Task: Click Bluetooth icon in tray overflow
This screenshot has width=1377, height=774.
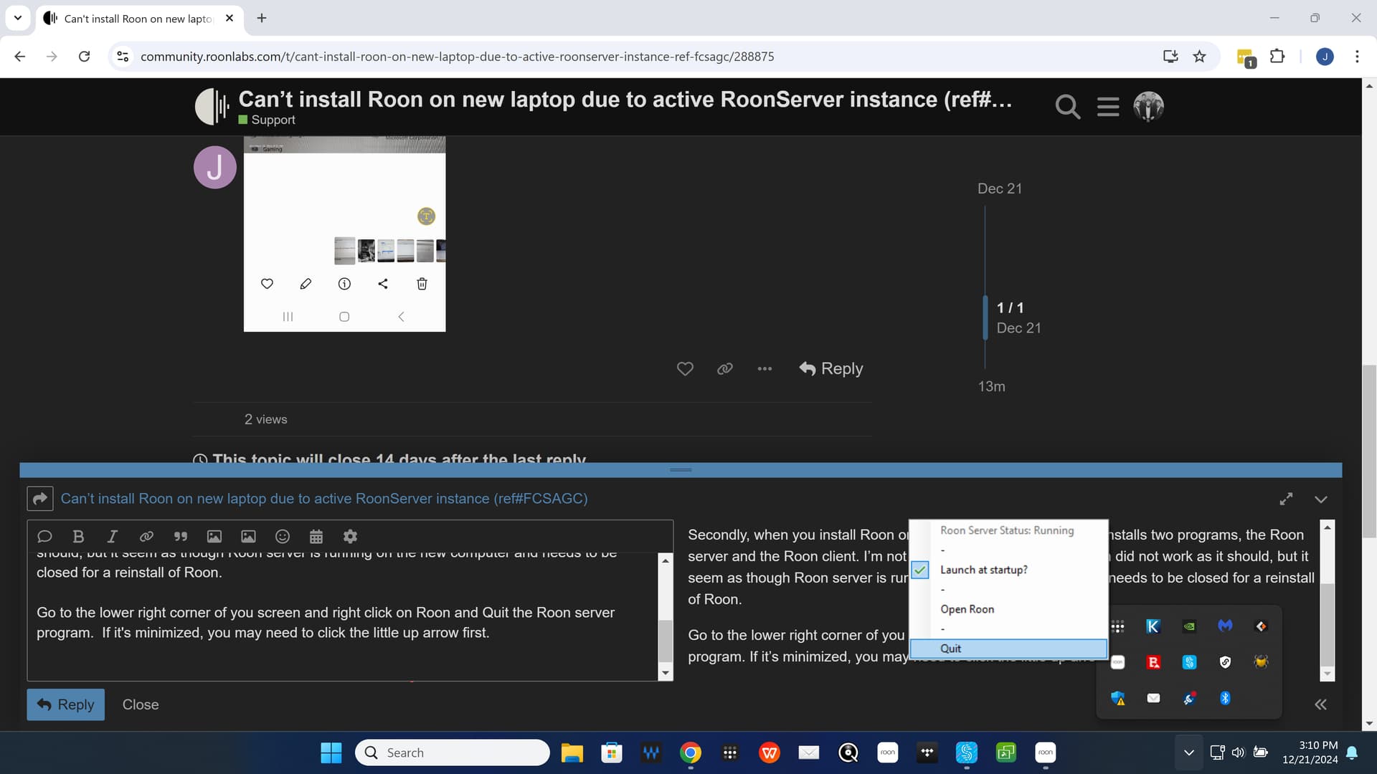Action: coord(1225,698)
